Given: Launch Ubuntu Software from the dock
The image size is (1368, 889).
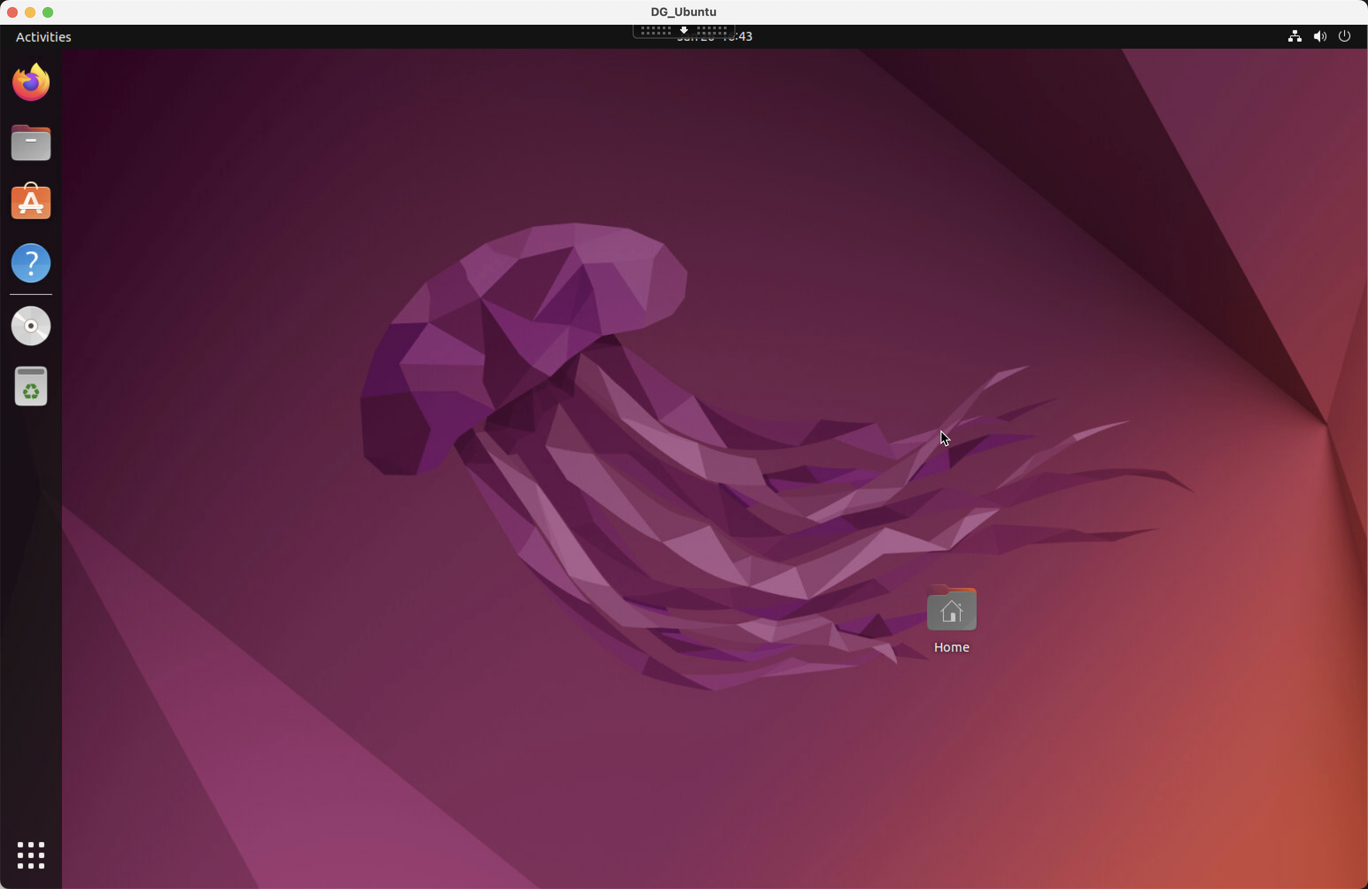Looking at the screenshot, I should [x=31, y=202].
